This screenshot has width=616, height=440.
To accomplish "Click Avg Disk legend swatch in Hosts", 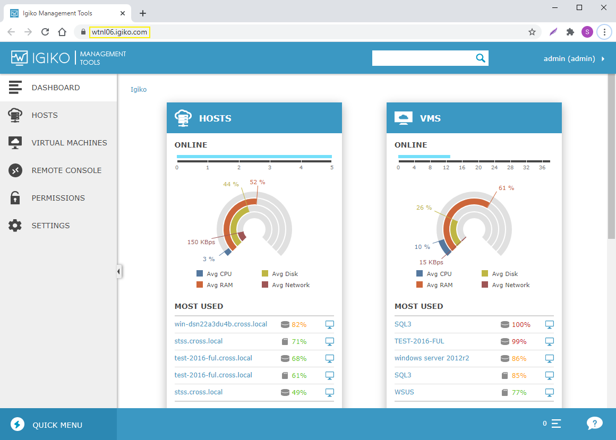I will (x=265, y=273).
